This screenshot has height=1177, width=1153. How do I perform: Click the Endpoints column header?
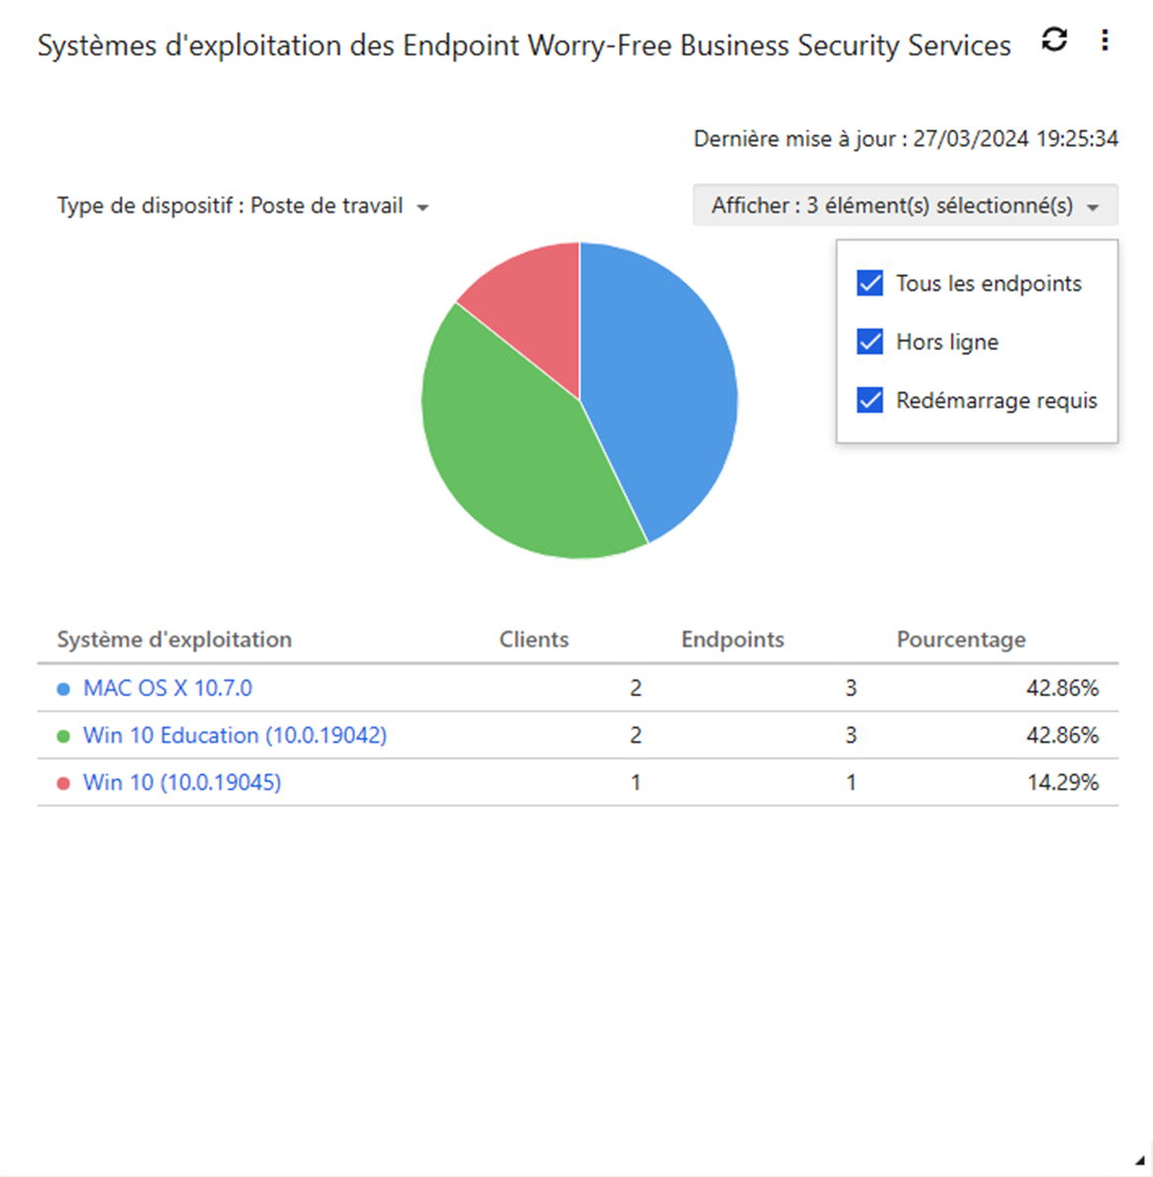tap(732, 640)
